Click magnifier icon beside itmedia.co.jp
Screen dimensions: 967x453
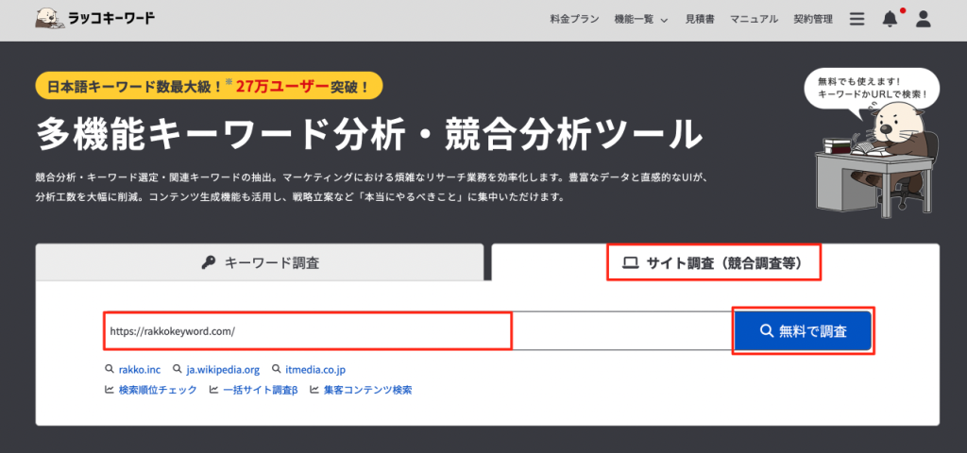coord(276,370)
